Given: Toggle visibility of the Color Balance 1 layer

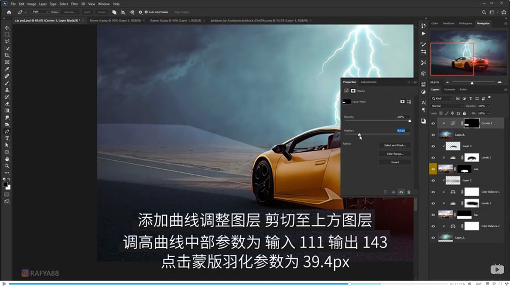Looking at the screenshot, I should click(x=433, y=191).
